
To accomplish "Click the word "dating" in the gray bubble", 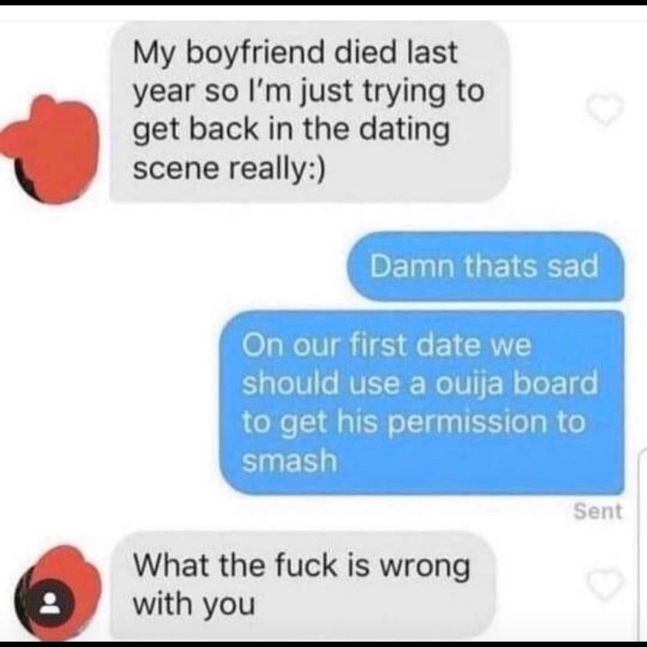I will pyautogui.click(x=404, y=130).
